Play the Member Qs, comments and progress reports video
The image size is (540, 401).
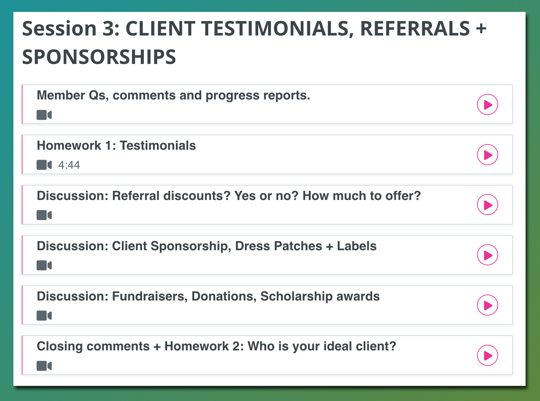coord(487,104)
